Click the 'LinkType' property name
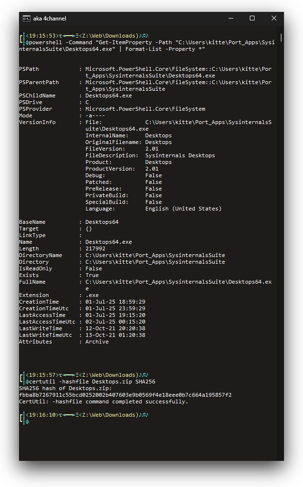This screenshot has width=303, height=487. coord(32,236)
